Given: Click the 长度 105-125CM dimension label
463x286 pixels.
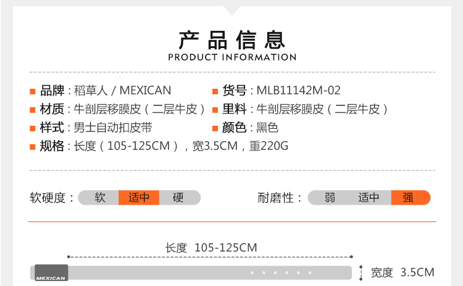Looking at the screenshot, I should pos(211,248).
